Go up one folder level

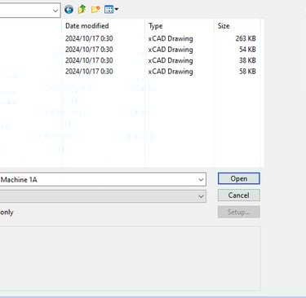point(82,10)
